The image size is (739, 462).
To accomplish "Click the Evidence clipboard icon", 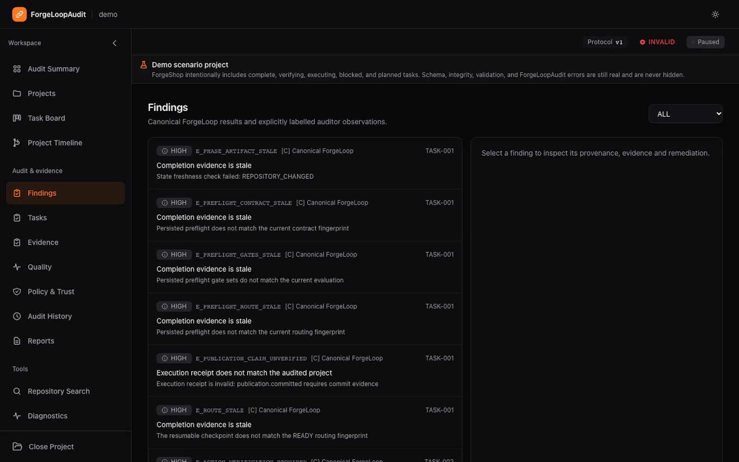I will (17, 242).
